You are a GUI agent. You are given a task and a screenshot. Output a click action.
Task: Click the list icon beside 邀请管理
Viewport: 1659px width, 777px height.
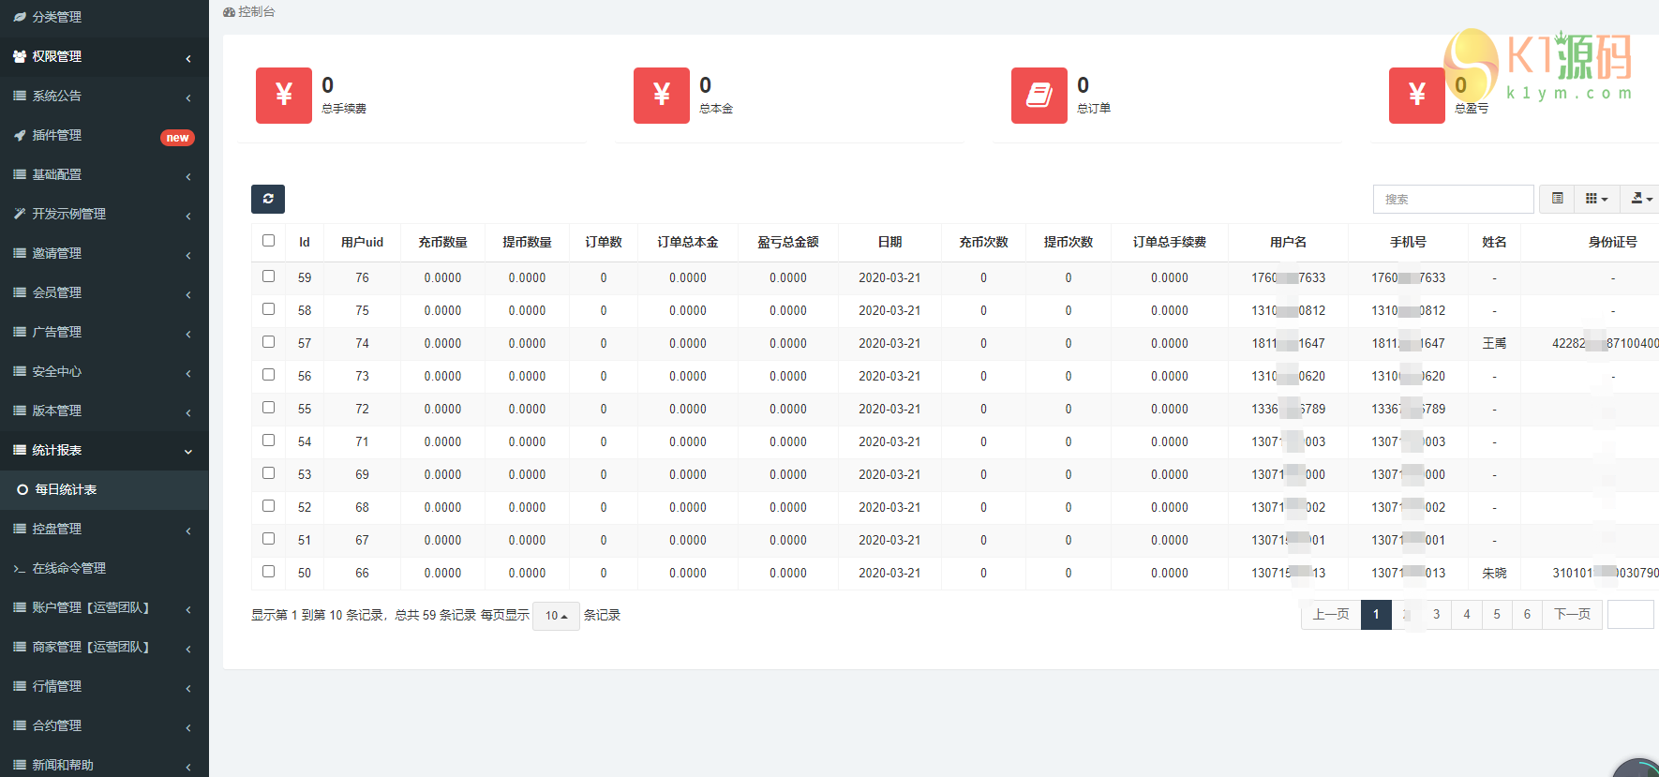click(x=20, y=253)
